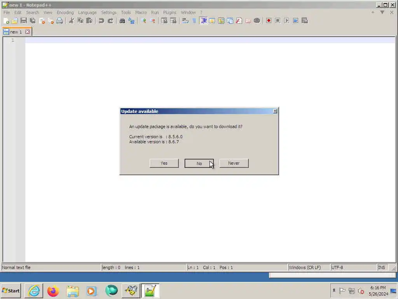
Task: Open Windows Media Player taskbar icon
Action: [x=92, y=291]
